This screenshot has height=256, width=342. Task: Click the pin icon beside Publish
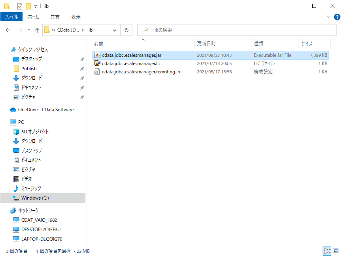82,69
